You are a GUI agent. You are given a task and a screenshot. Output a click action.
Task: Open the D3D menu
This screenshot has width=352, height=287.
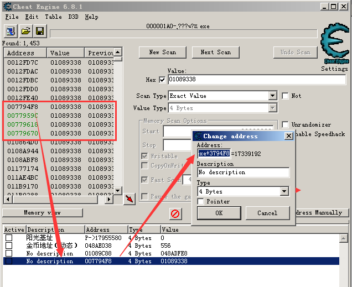tap(74, 17)
